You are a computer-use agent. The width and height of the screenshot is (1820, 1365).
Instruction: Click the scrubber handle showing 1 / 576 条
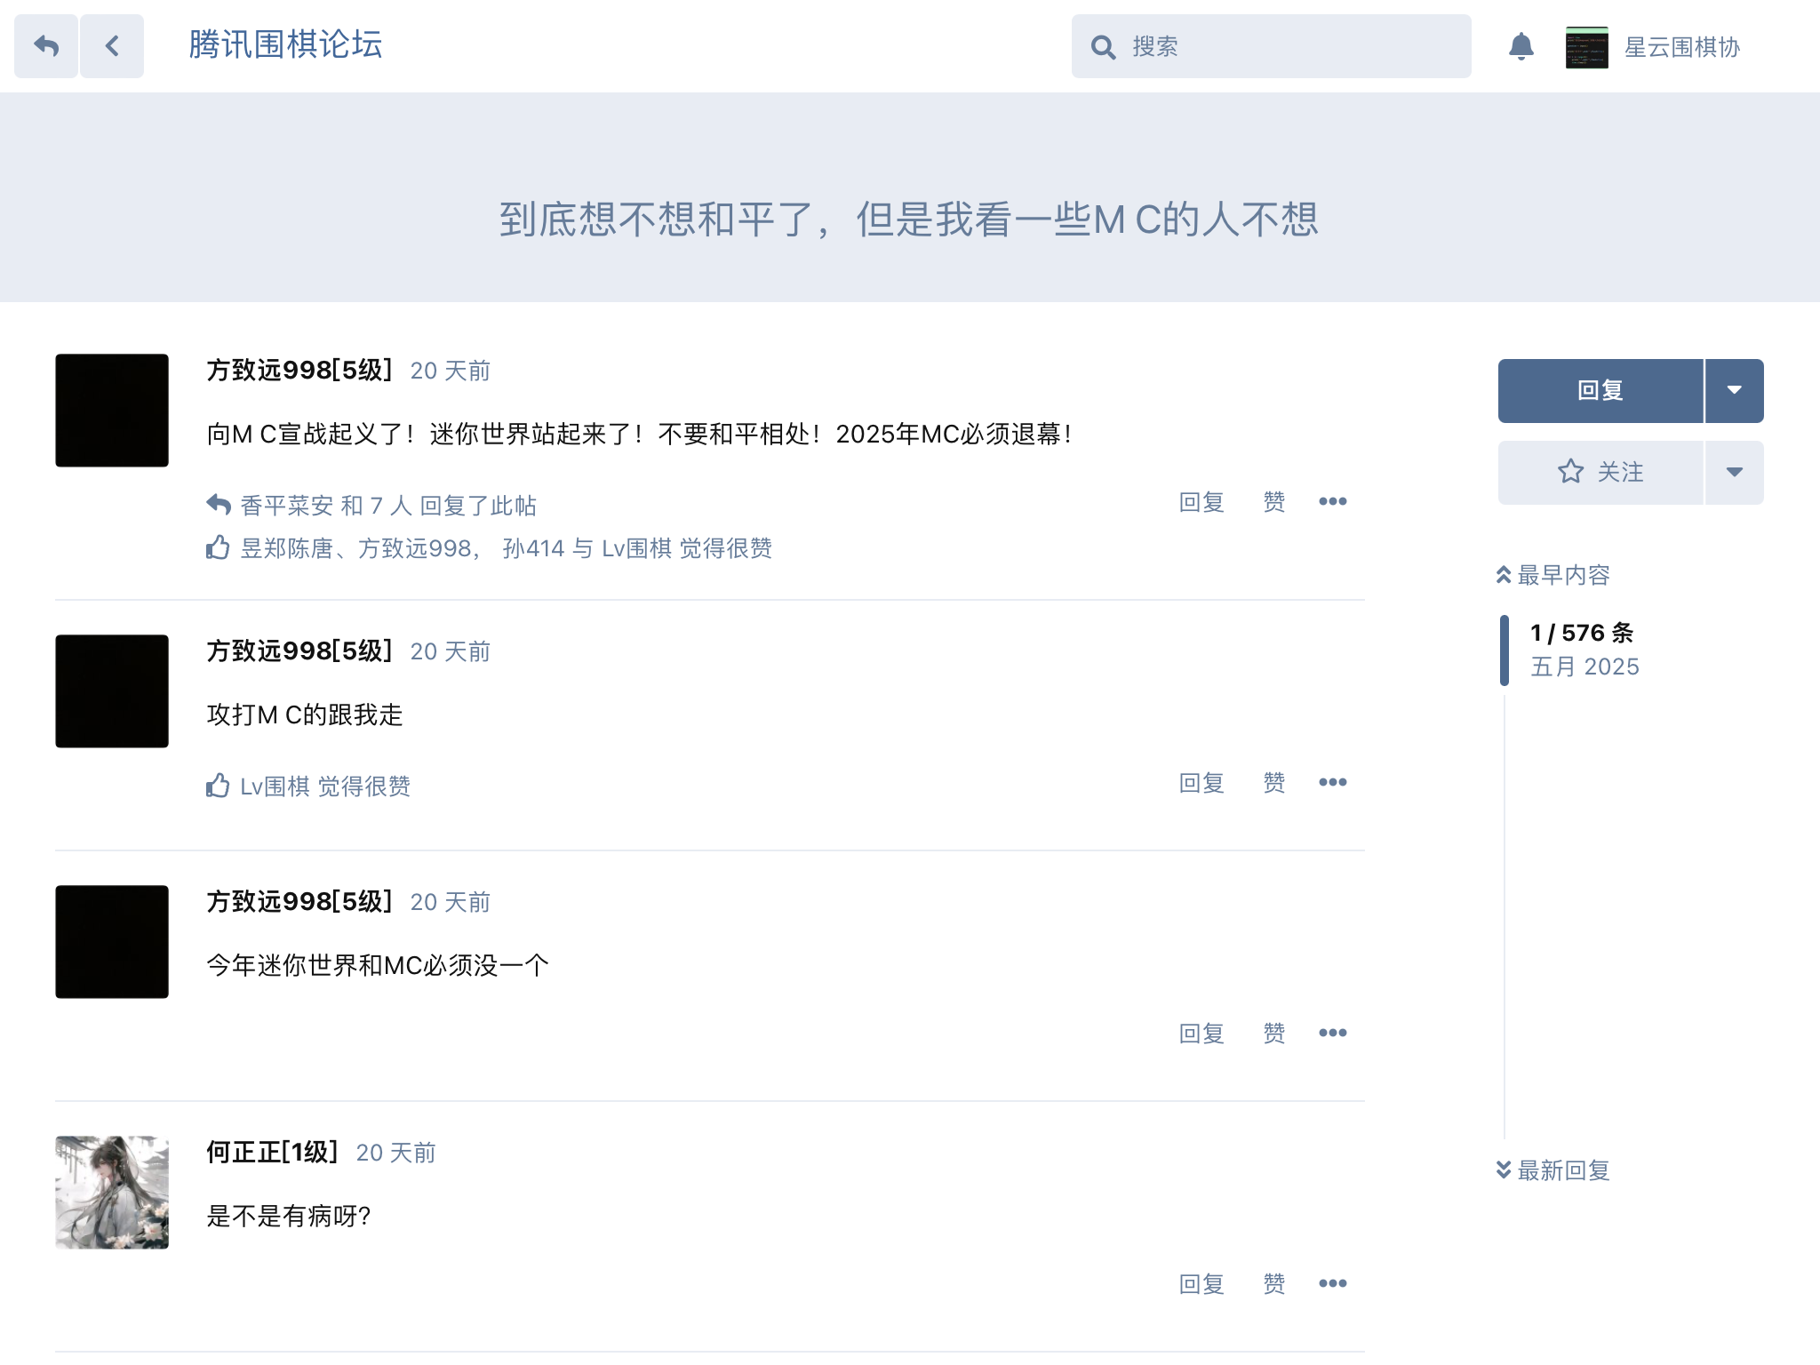coord(1505,650)
